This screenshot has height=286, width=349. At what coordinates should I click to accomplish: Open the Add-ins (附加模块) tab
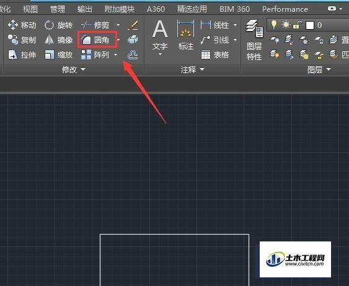coord(120,9)
